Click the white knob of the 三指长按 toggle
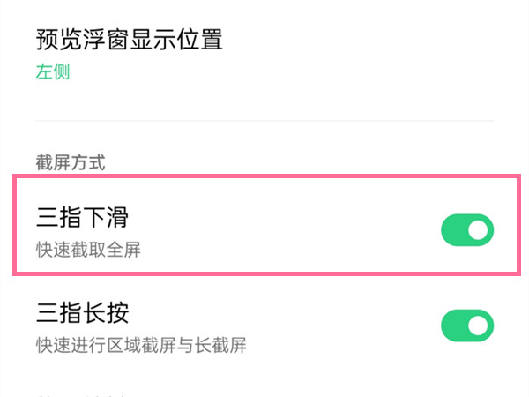The image size is (529, 397). pyautogui.click(x=479, y=325)
